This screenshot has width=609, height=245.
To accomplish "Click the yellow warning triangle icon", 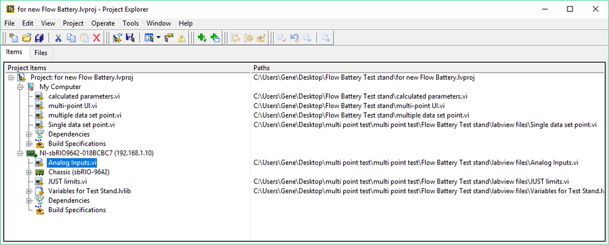I will coord(181,38).
